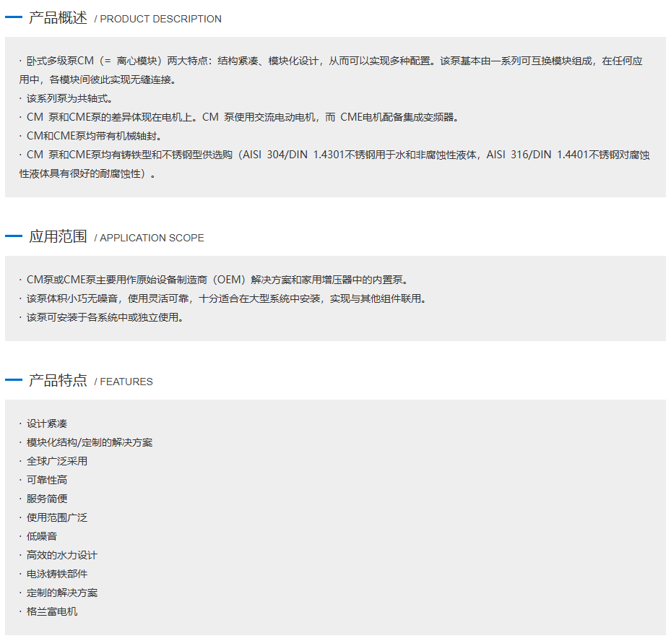Select the 产品特点 section heading
The image size is (671, 641).
(58, 380)
